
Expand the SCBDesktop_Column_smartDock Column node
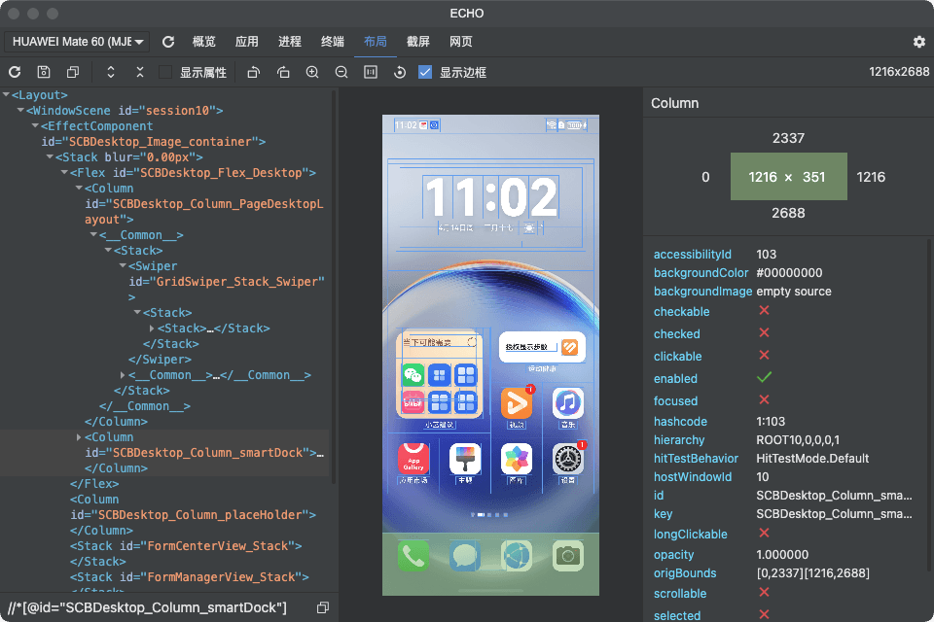click(79, 437)
